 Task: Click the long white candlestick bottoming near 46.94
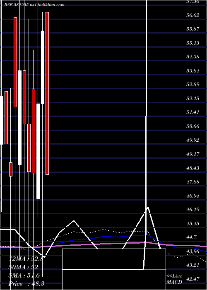point(38,151)
